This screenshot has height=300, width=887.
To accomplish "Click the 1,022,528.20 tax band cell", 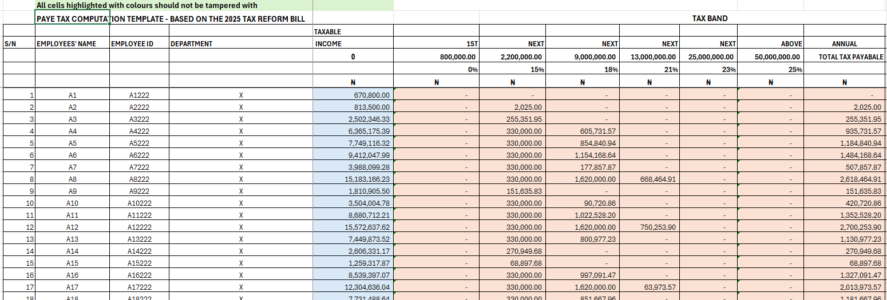I will (x=583, y=215).
